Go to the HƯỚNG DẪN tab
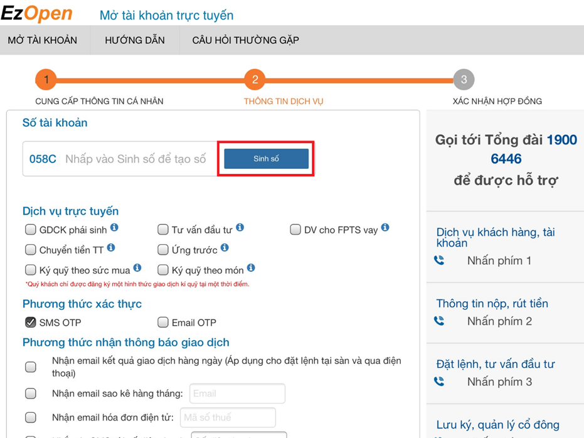The width and height of the screenshot is (584, 438). (135, 40)
